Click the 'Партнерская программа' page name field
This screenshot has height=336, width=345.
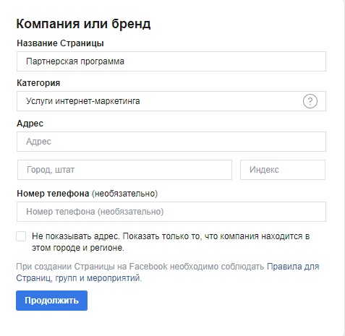click(171, 61)
